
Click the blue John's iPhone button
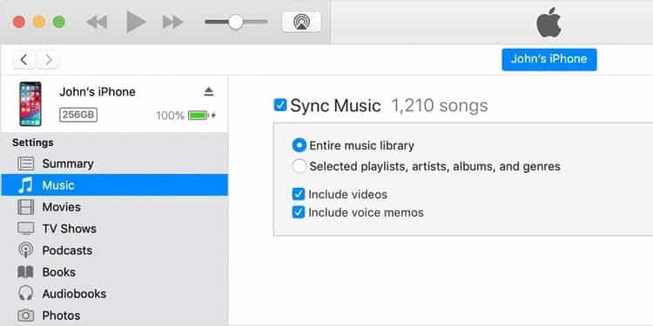click(x=549, y=59)
